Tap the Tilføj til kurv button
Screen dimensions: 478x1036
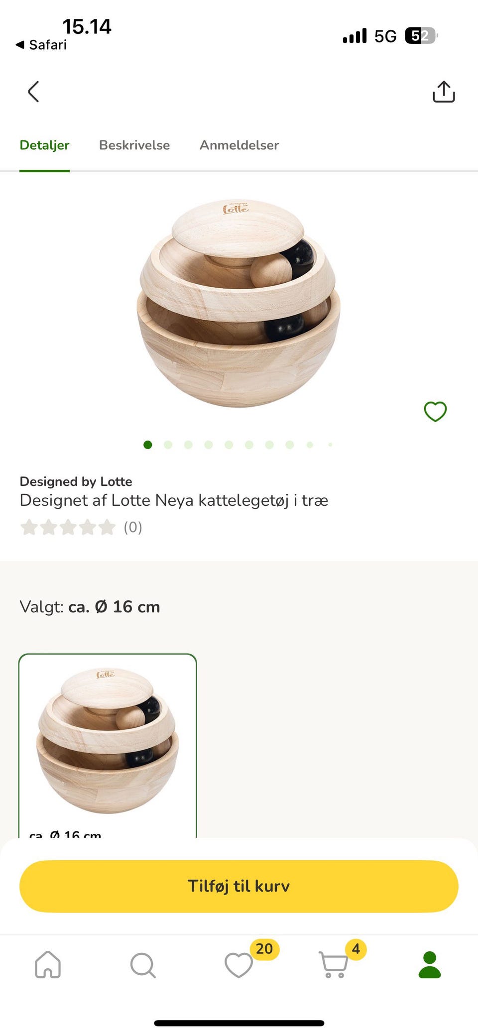(x=239, y=886)
